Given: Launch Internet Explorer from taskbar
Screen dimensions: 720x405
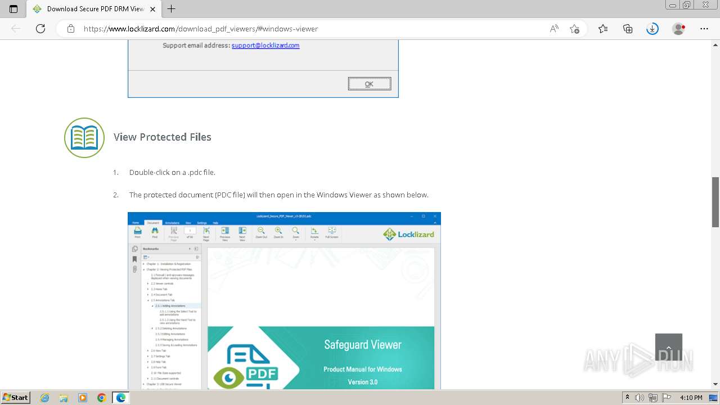Looking at the screenshot, I should (45, 398).
